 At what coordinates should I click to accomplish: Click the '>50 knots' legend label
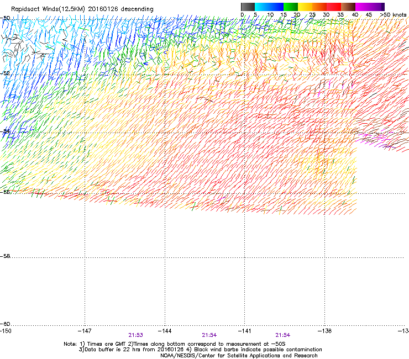(393, 15)
